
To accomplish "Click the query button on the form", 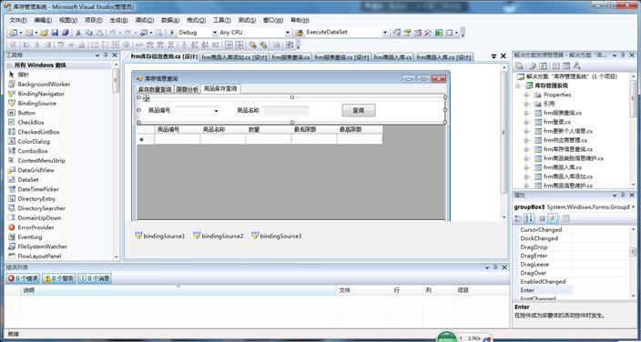I will 359,110.
